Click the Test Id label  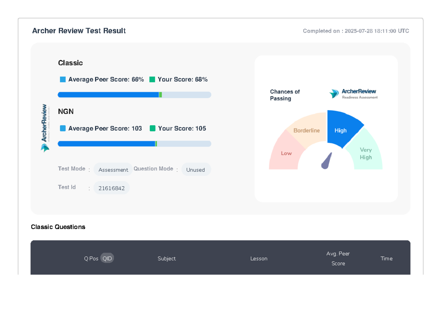point(67,187)
